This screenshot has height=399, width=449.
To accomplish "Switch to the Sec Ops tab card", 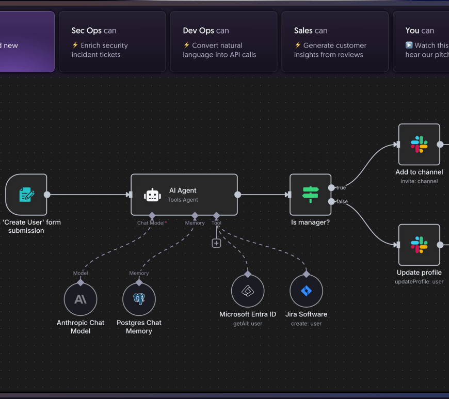I will pyautogui.click(x=112, y=42).
